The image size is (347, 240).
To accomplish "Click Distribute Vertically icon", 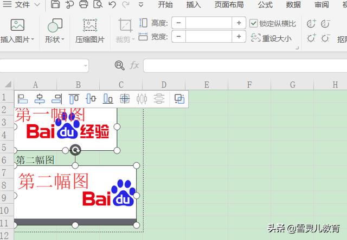I will pos(159,99).
